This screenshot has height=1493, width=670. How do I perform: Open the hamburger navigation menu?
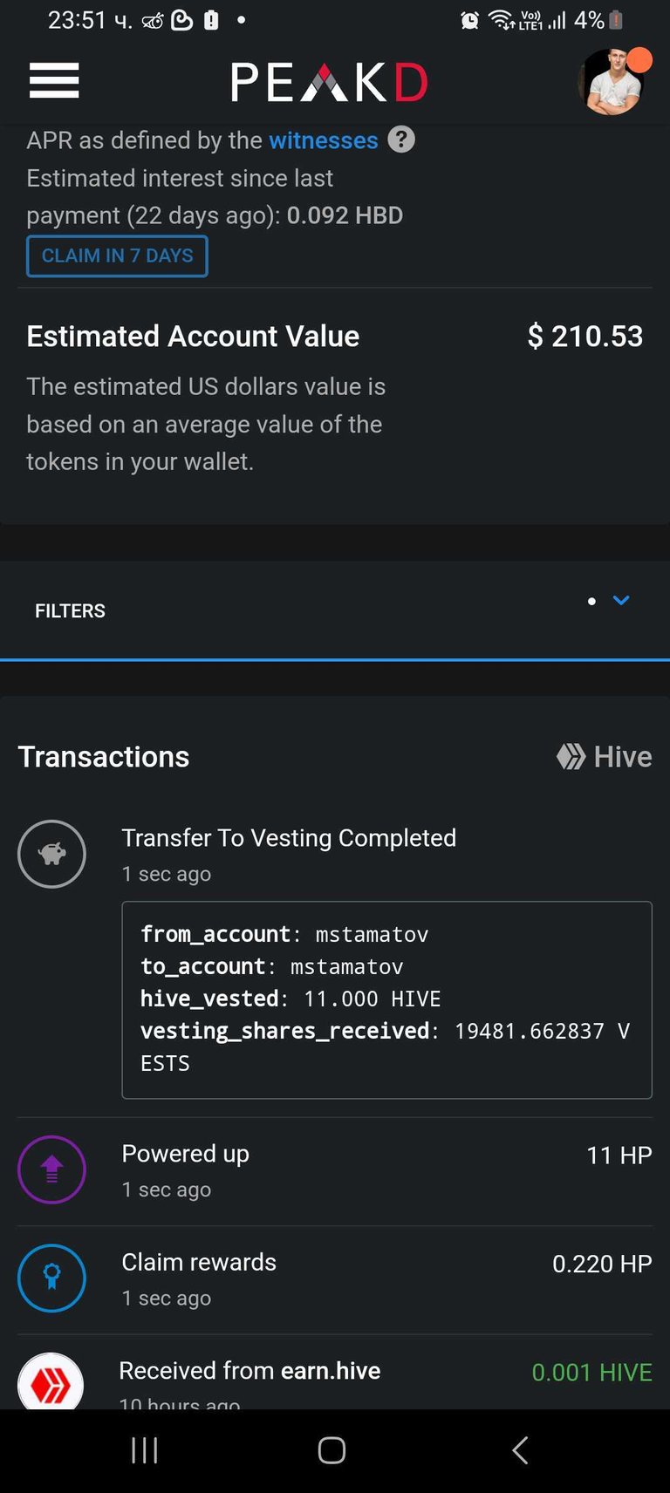pos(54,81)
